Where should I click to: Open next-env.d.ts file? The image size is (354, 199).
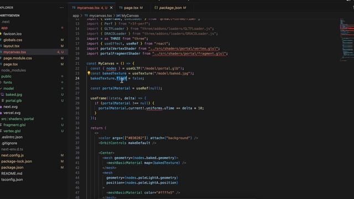[12, 149]
